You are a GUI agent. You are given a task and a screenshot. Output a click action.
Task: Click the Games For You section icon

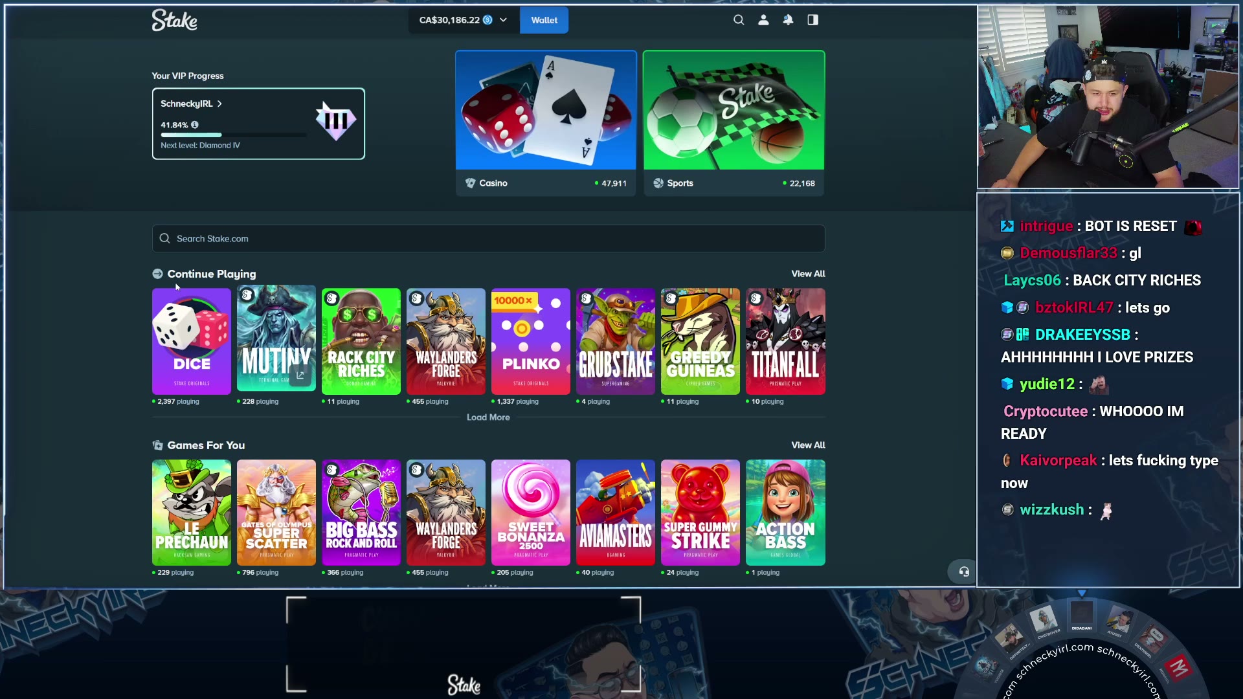[157, 445]
